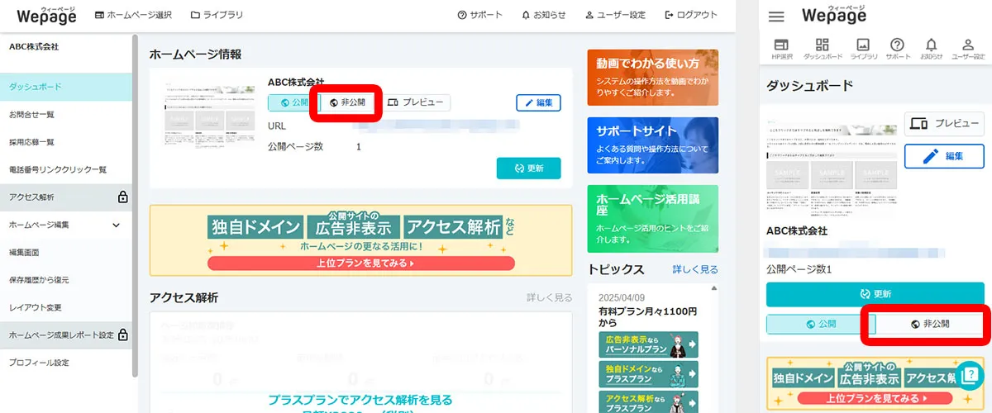Open 電話番号リンククリック一覧 in sidebar

pyautogui.click(x=65, y=169)
